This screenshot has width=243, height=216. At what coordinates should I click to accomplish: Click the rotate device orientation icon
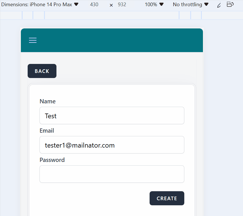tap(230, 5)
